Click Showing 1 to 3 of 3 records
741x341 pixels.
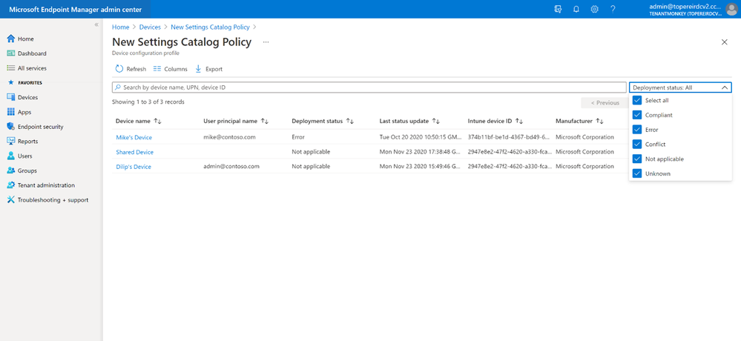click(148, 102)
